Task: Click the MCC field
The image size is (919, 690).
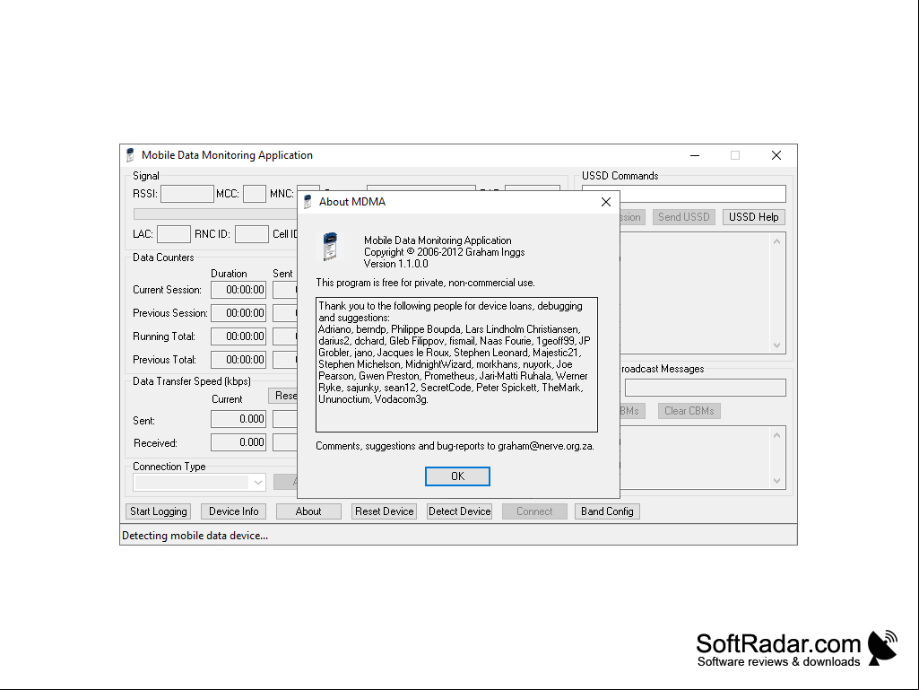Action: coord(255,194)
